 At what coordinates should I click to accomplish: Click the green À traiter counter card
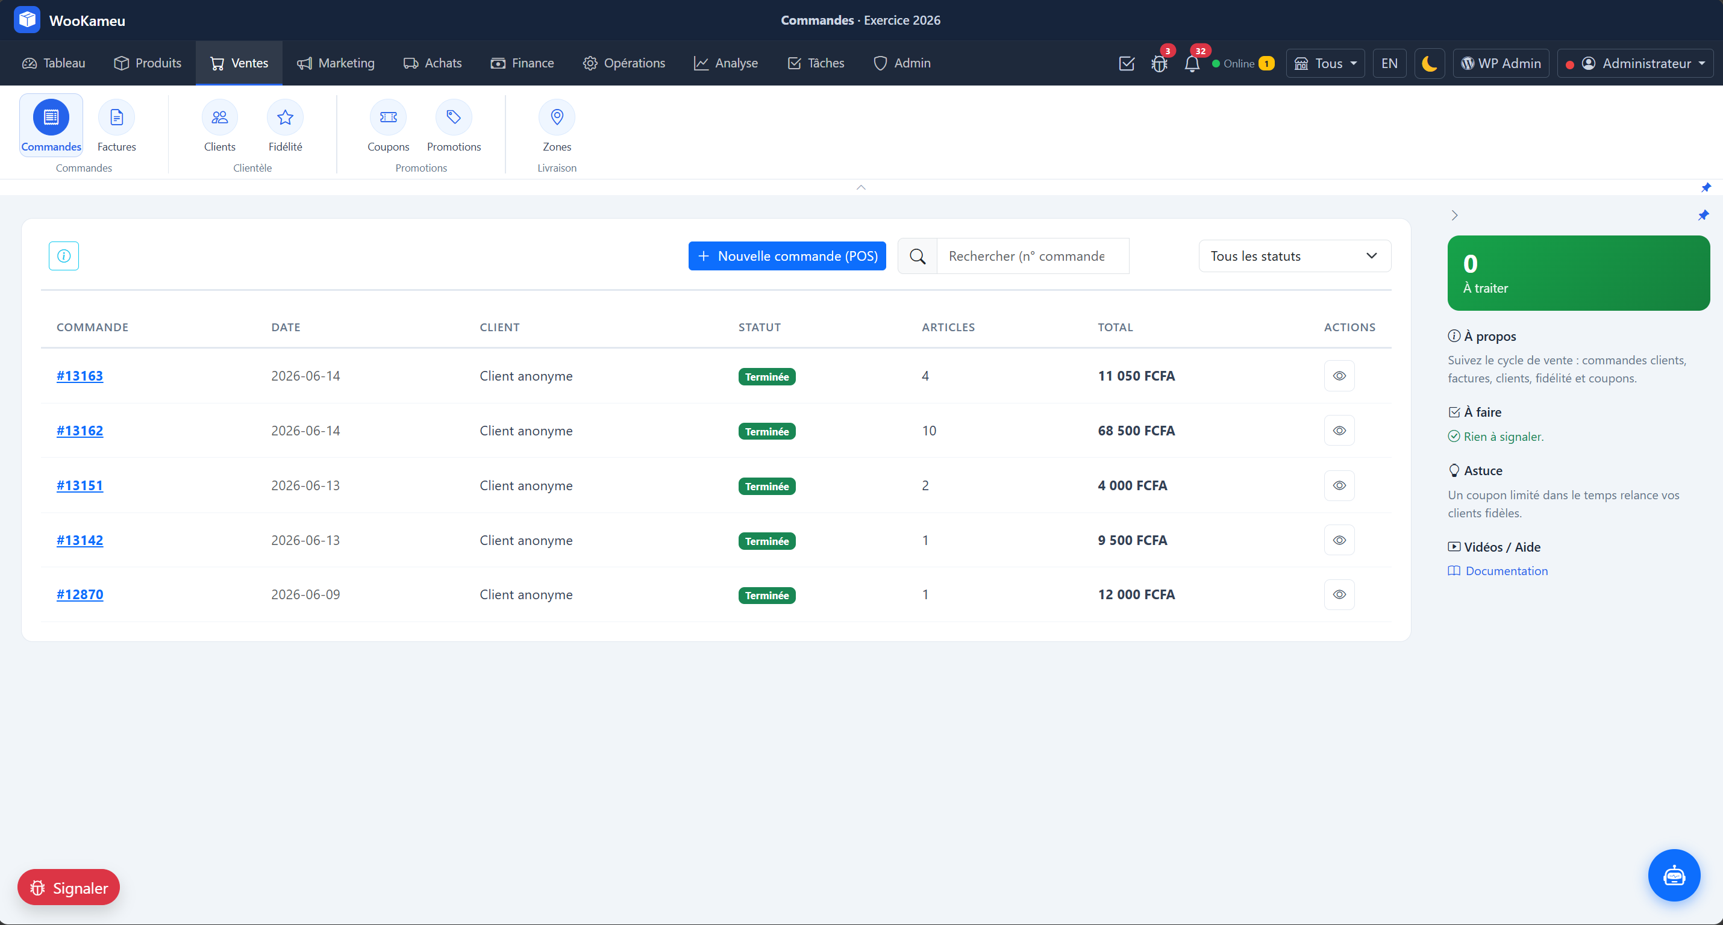(x=1578, y=273)
